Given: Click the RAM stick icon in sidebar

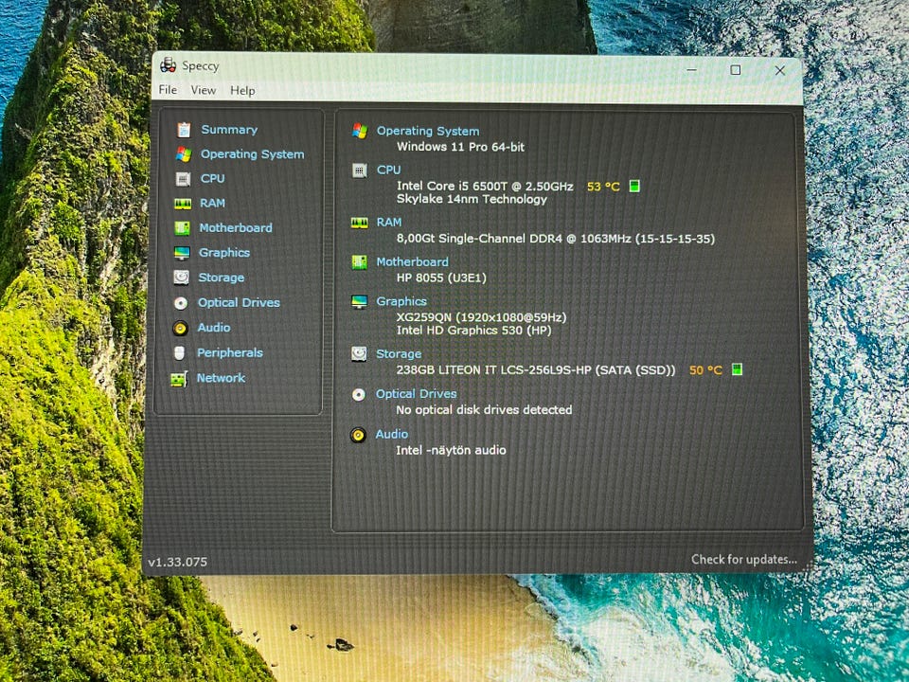Looking at the screenshot, I should 183,204.
